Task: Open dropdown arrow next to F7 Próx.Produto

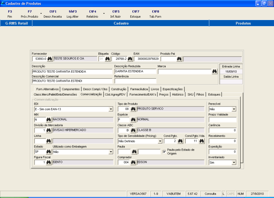Action: (x=41, y=13)
